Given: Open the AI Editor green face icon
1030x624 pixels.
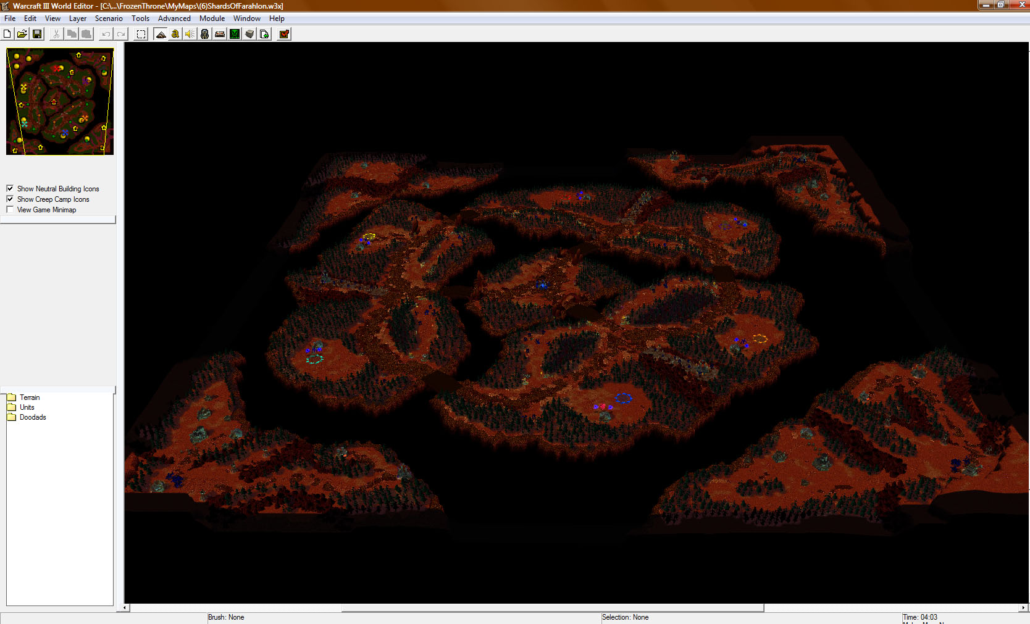Looking at the screenshot, I should pyautogui.click(x=235, y=34).
